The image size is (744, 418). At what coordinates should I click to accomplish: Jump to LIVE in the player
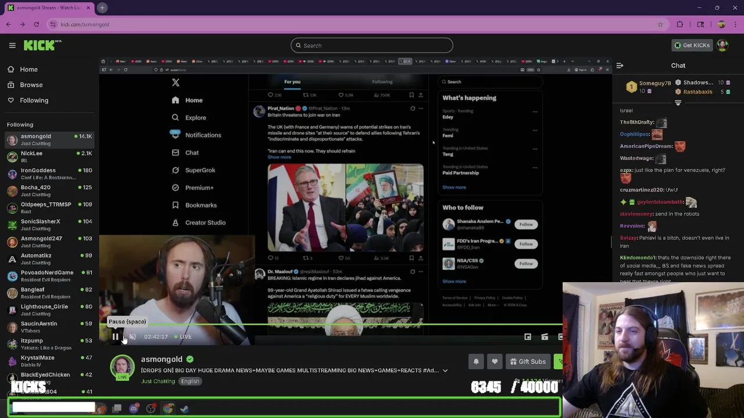[x=183, y=337]
